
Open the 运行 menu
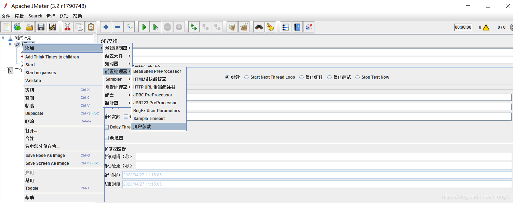pyautogui.click(x=51, y=16)
